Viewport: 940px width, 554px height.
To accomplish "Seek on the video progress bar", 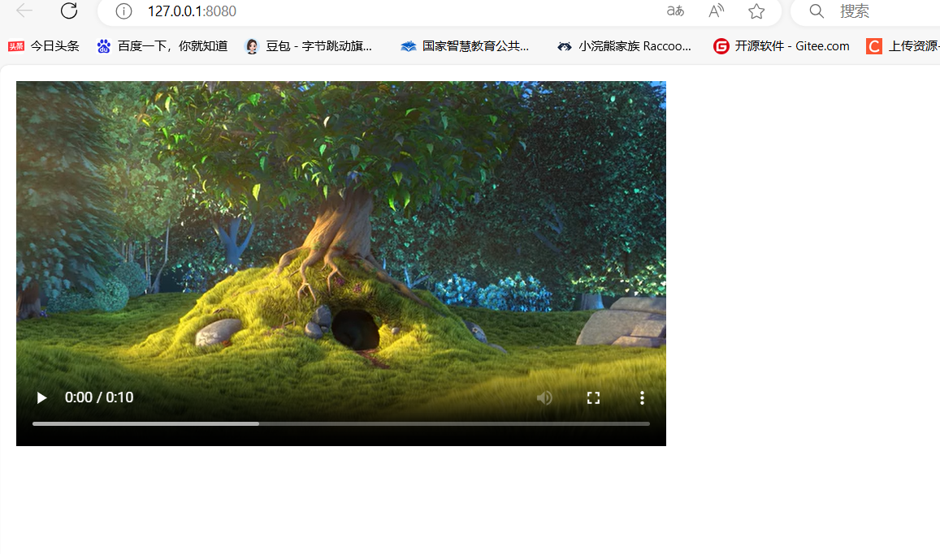I will pos(341,423).
